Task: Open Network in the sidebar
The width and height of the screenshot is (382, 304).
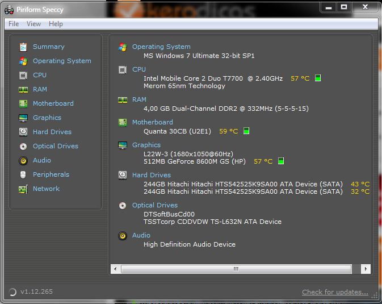Action: 47,189
